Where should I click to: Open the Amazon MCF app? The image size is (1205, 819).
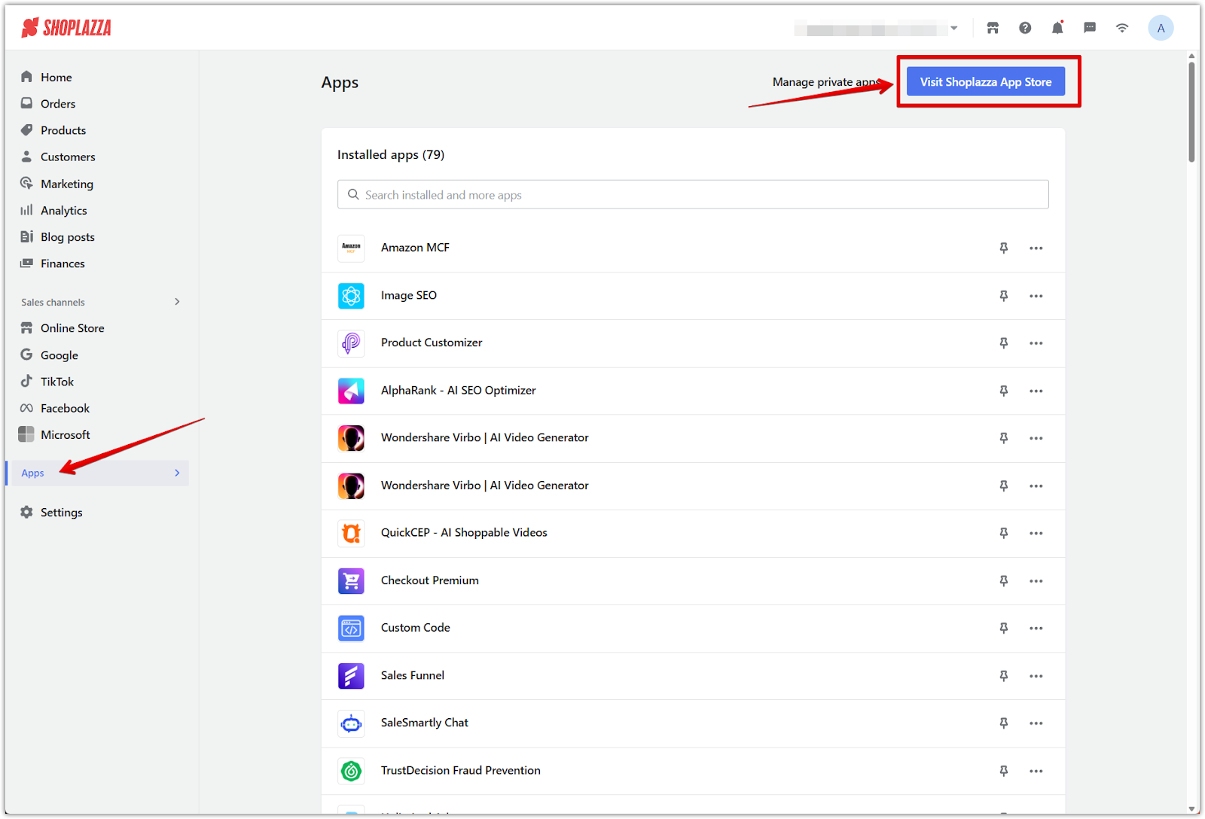tap(415, 248)
